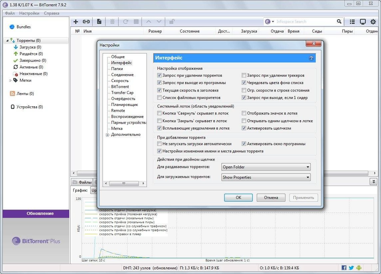Click the Обновление purple banner
This screenshot has width=381, height=274.
36,214
